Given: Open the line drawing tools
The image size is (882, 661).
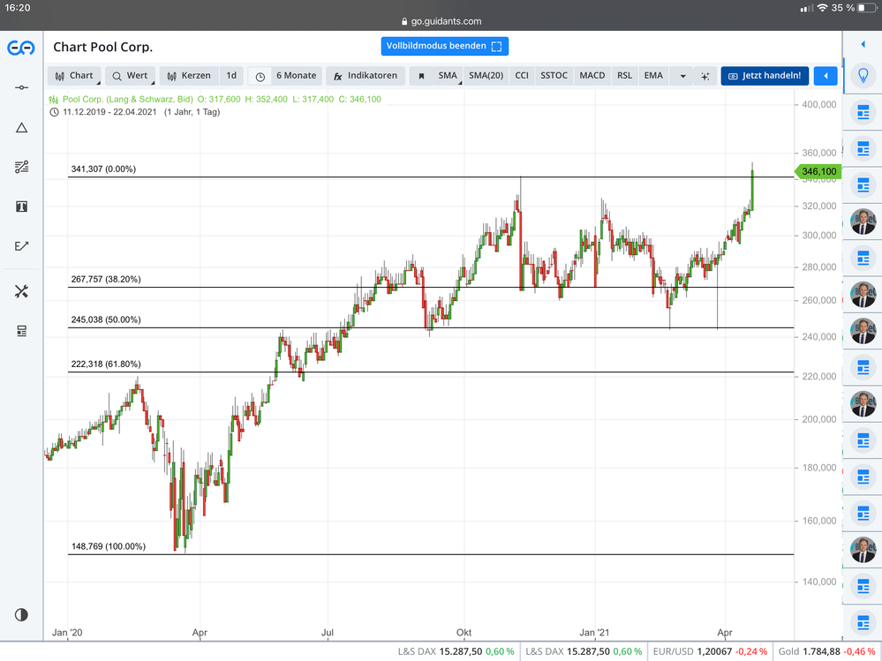Looking at the screenshot, I should [x=20, y=87].
